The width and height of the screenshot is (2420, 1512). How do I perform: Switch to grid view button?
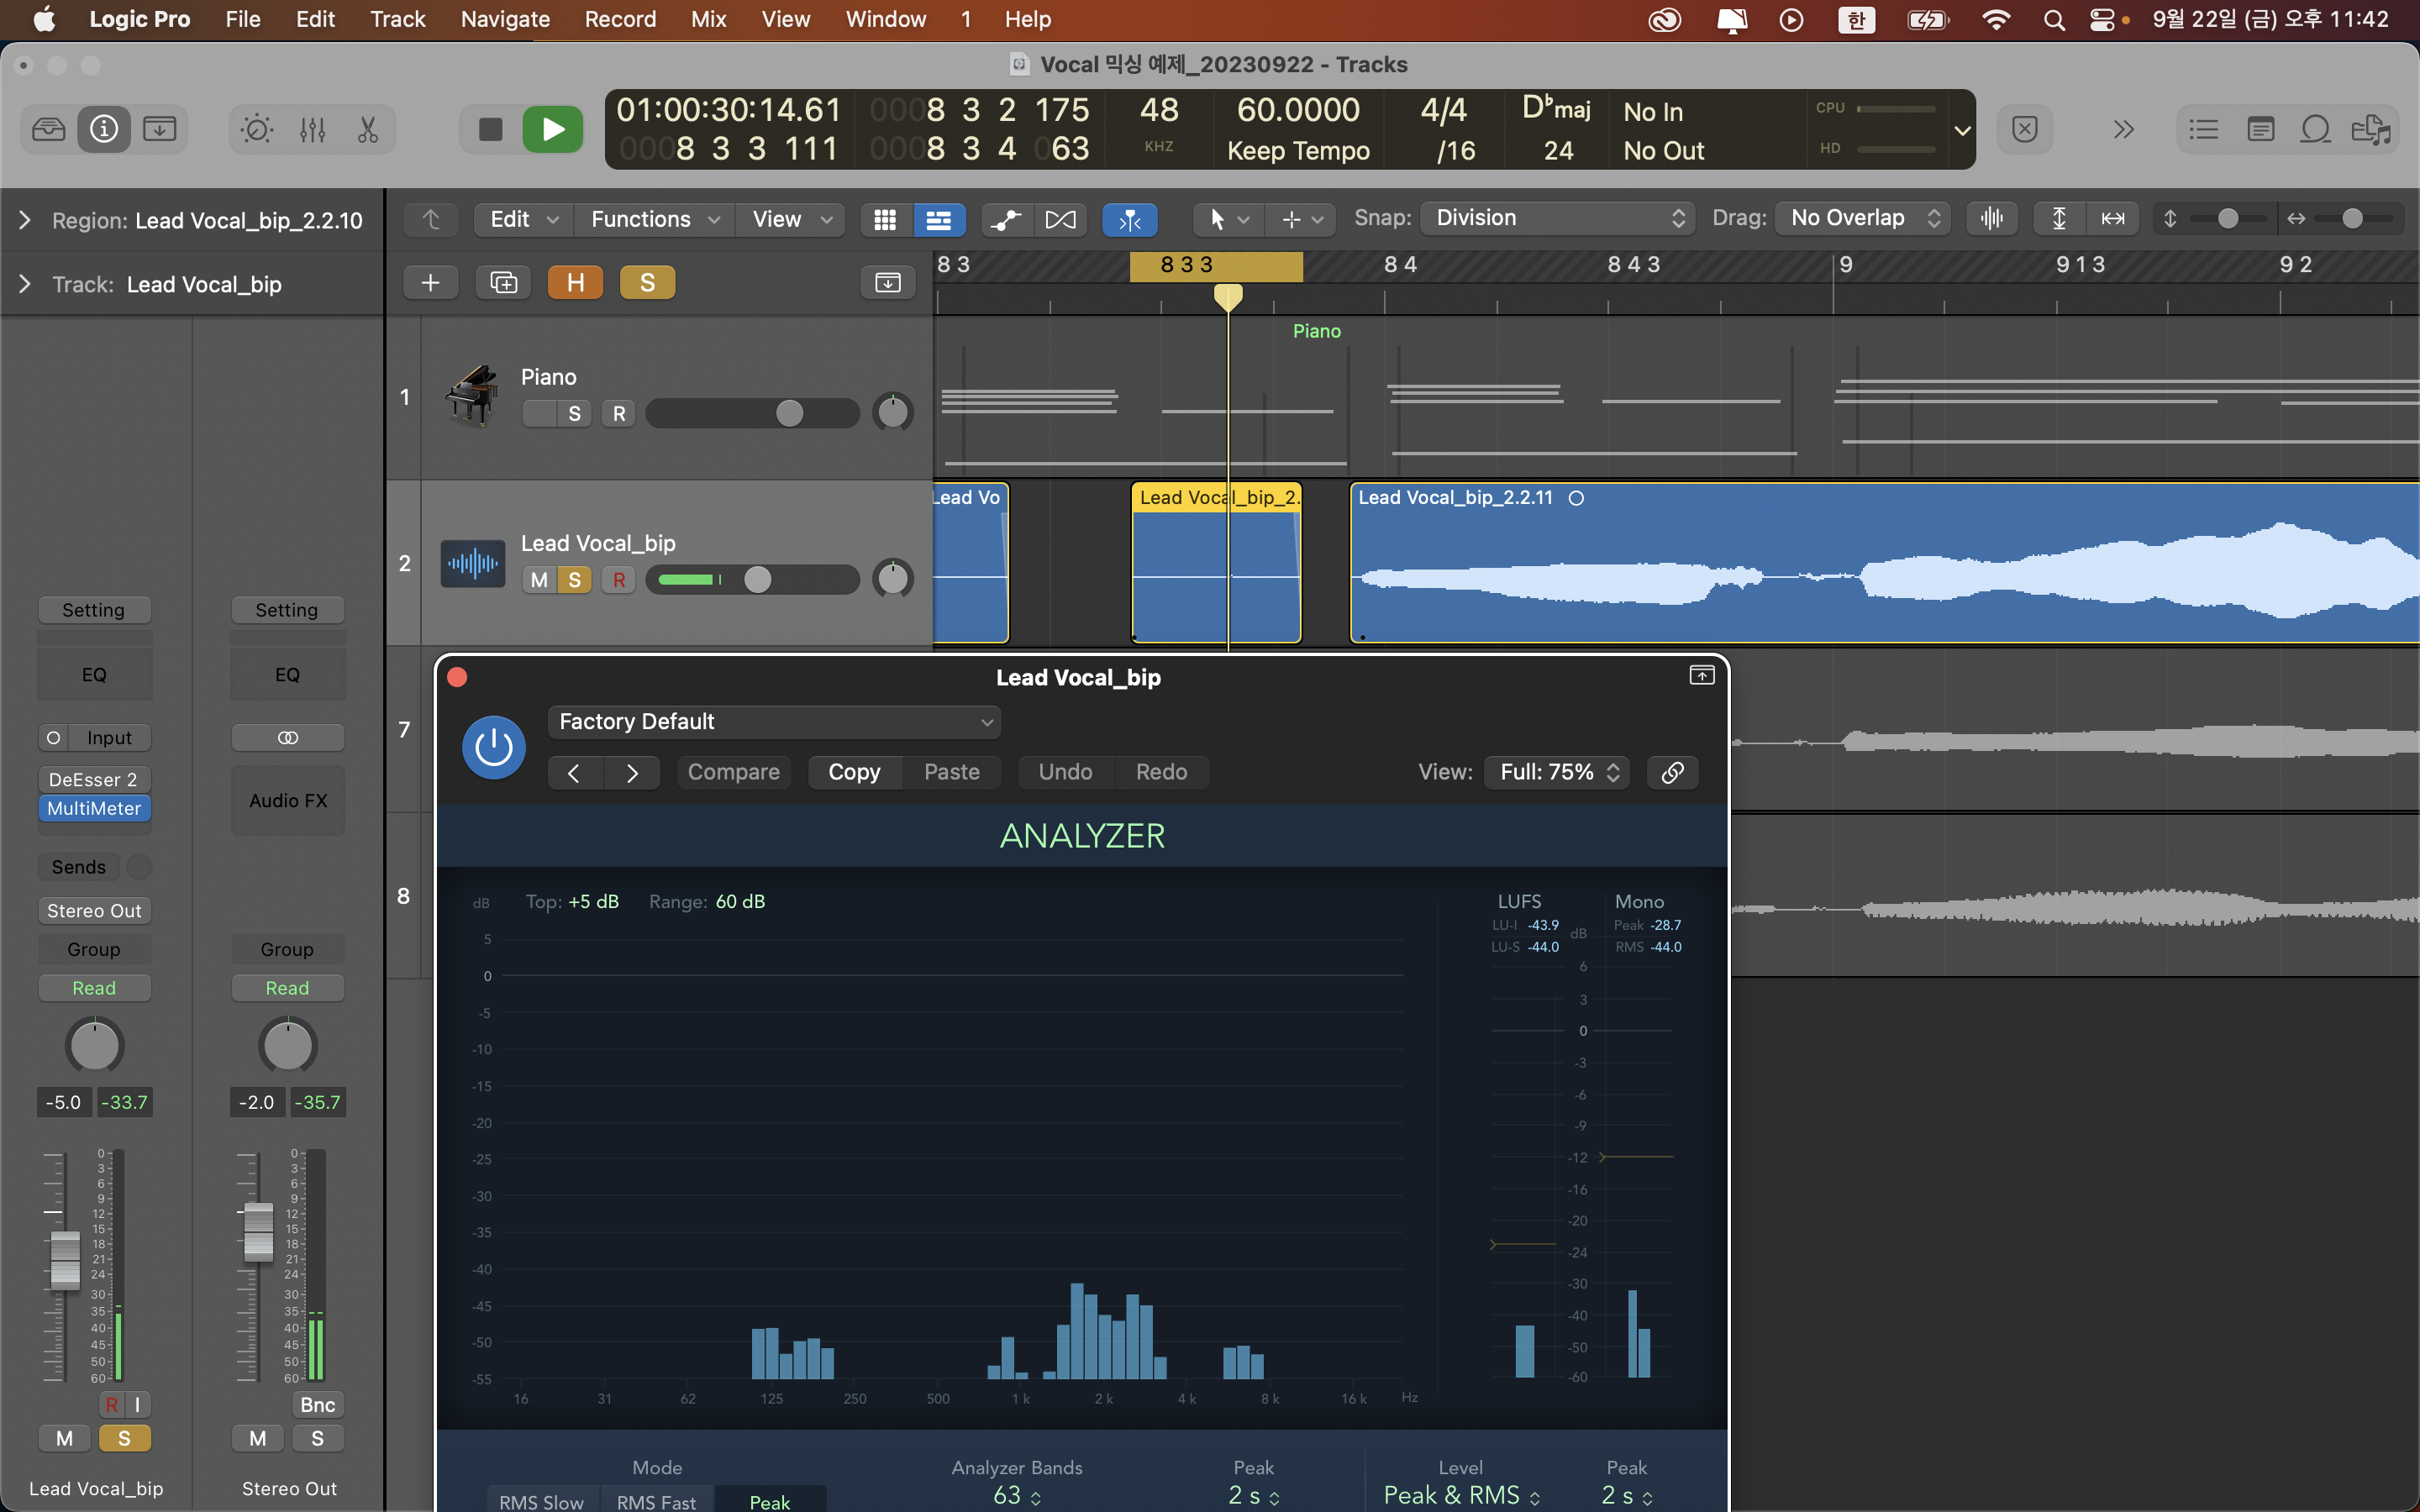tap(885, 219)
